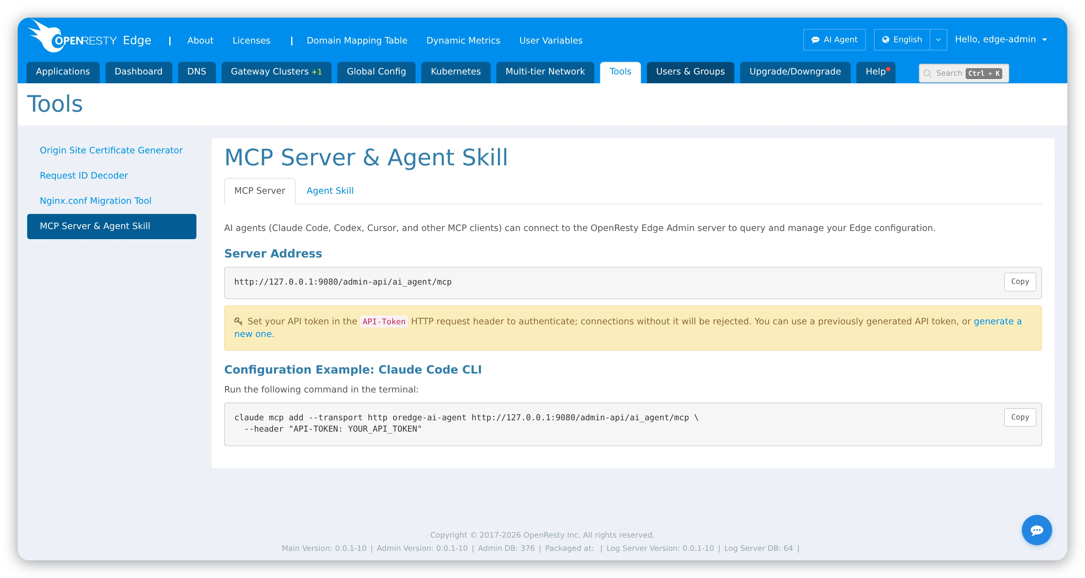Click the Copyright OpenResty Inc. footer text
Screen dimensions: 1085x578
coord(542,535)
